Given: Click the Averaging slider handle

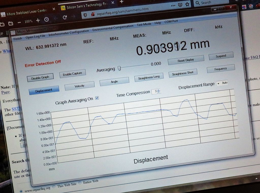Looking at the screenshot, I should point(119,68).
